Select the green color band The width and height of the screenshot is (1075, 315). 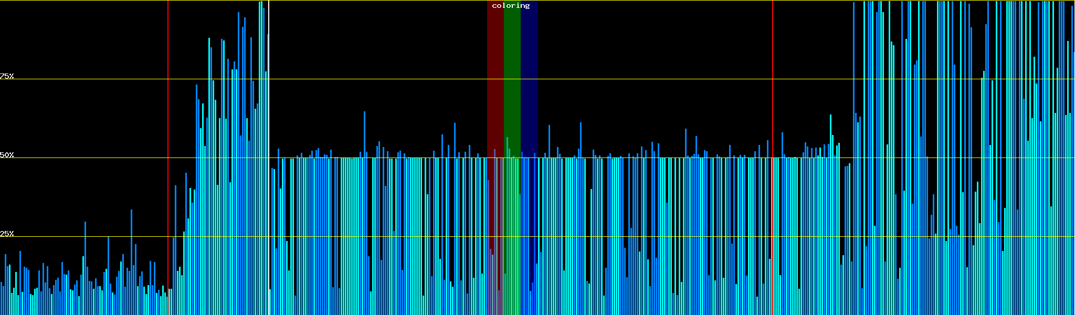click(x=512, y=79)
